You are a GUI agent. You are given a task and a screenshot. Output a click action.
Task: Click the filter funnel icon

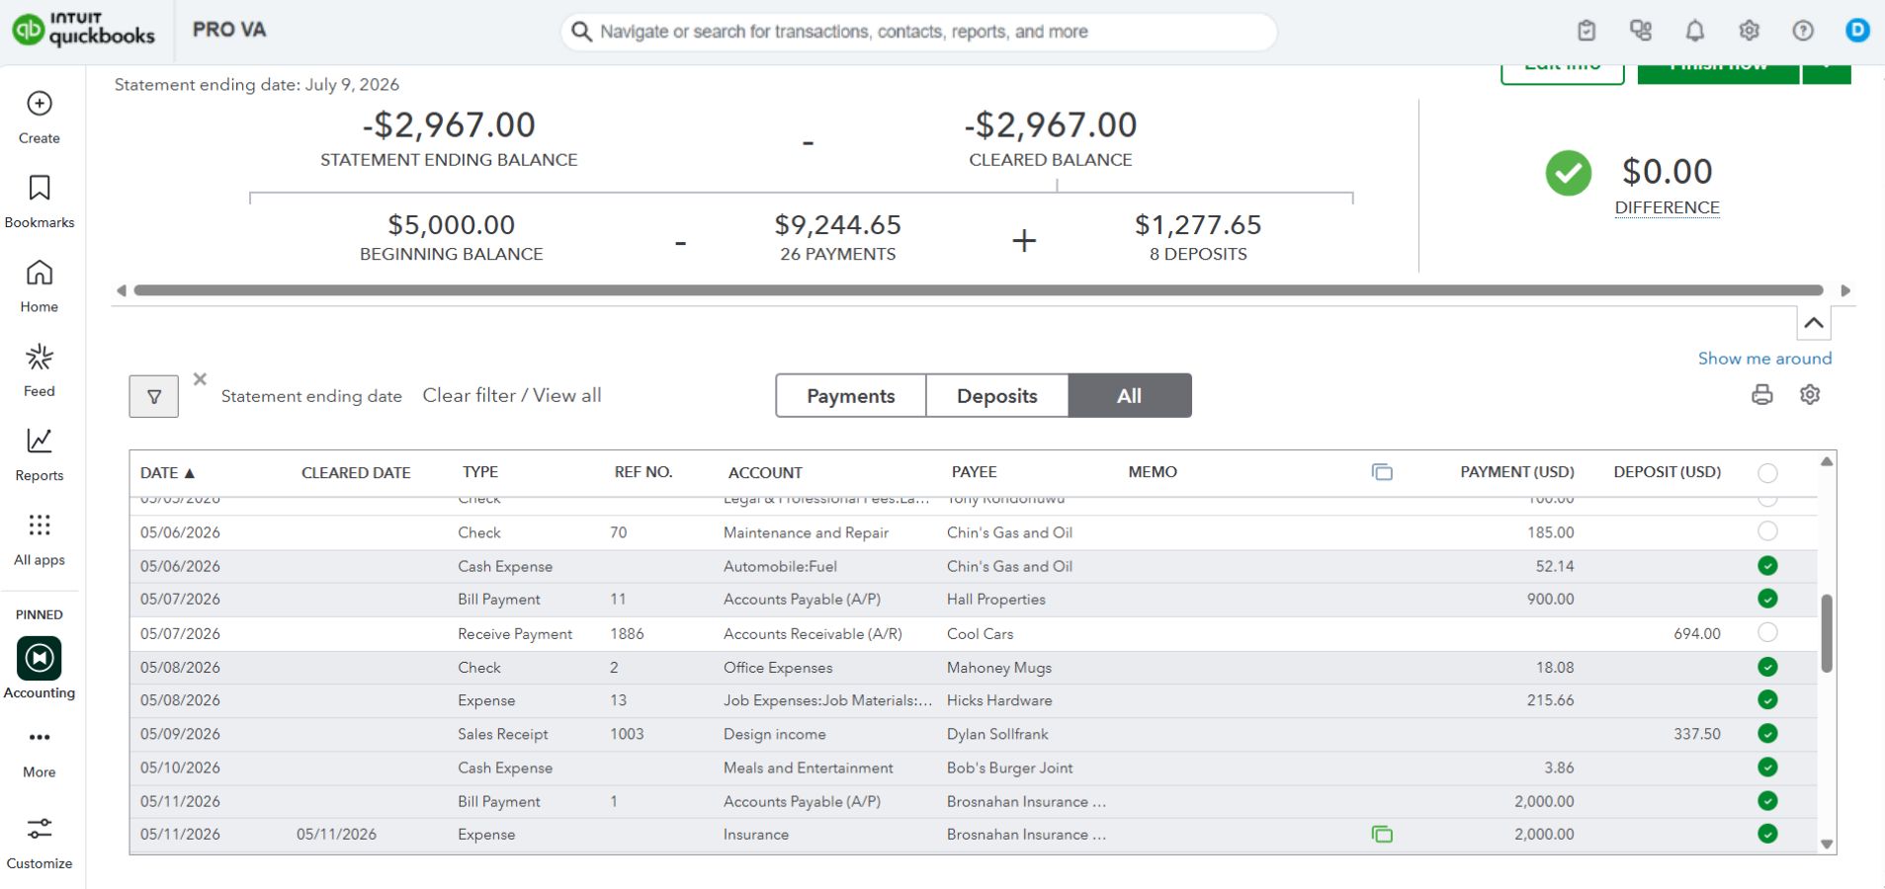point(154,396)
